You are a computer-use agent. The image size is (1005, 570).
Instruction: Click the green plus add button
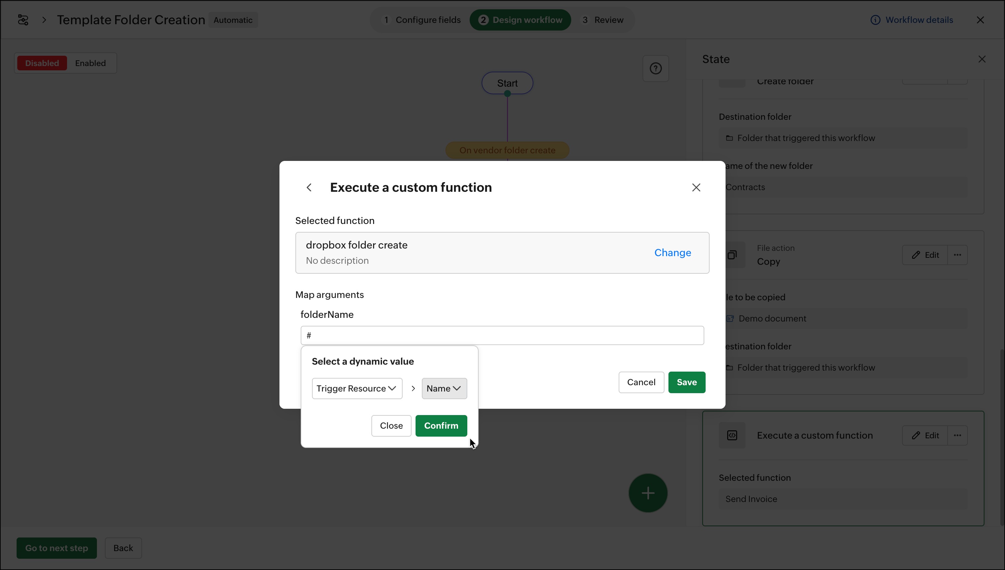point(648,493)
